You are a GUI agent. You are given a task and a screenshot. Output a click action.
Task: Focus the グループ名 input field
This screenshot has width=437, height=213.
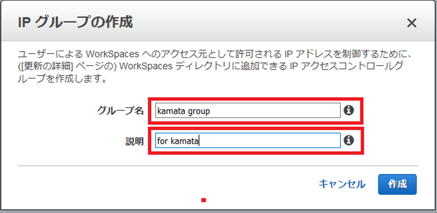tap(248, 111)
